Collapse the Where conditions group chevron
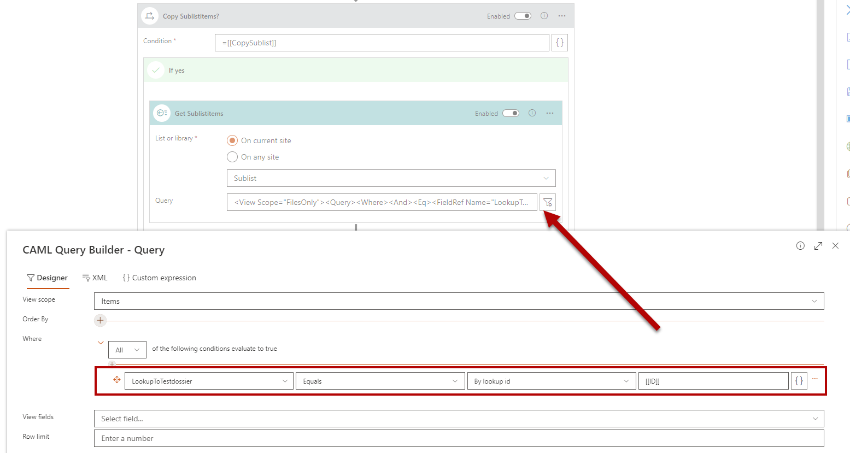The image size is (850, 453). click(x=101, y=343)
